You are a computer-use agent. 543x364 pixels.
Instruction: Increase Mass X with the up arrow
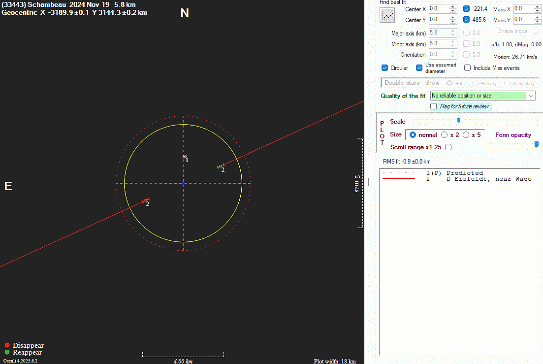(x=538, y=6)
